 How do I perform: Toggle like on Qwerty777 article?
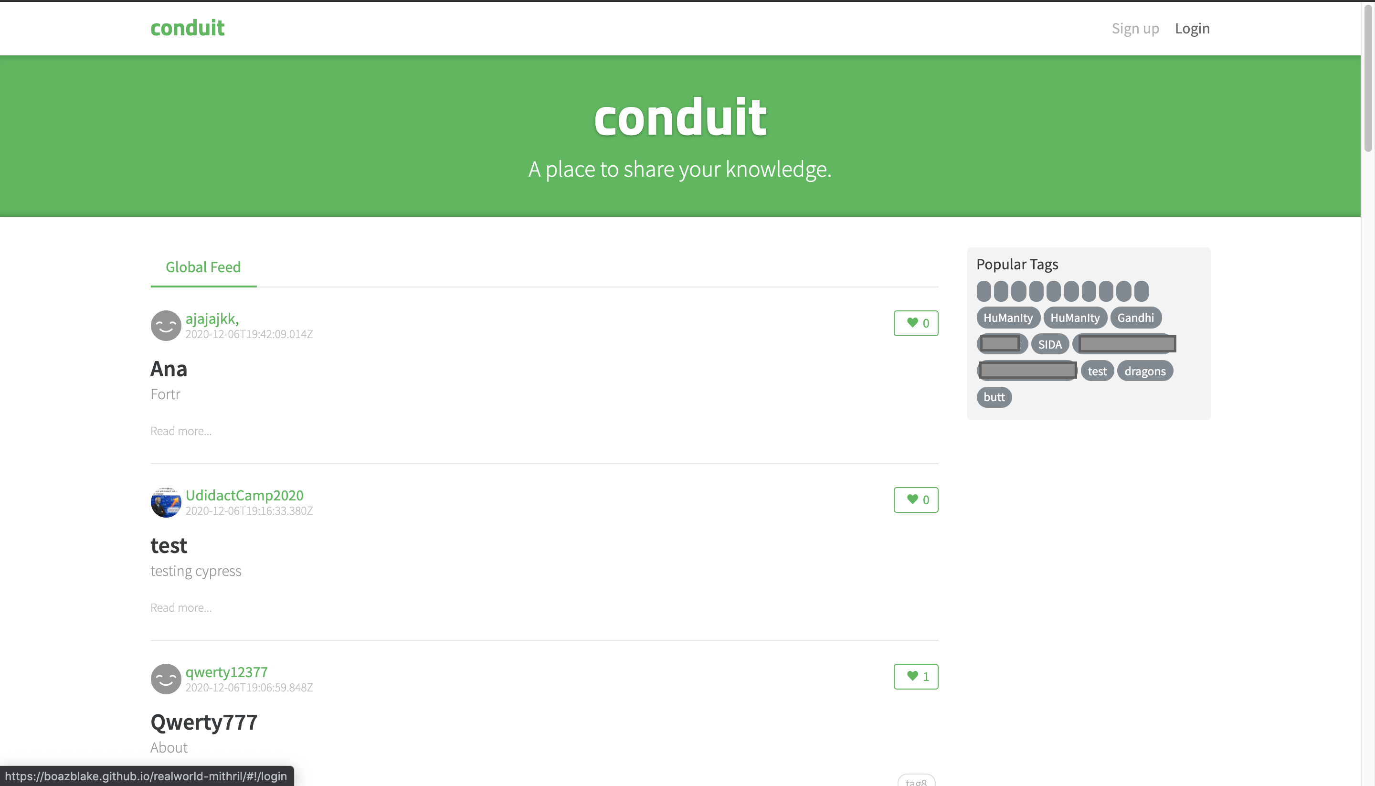tap(915, 677)
